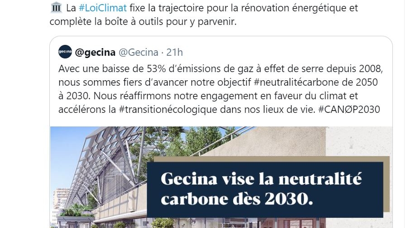This screenshot has width=406, height=228.
Task: Click the round Gecina avatar logo
Action: (65, 52)
